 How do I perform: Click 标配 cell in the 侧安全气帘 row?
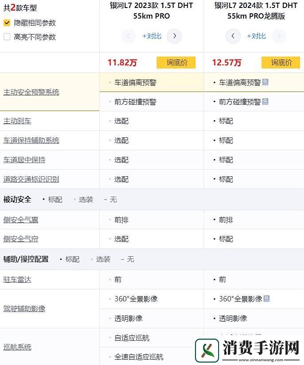(226, 239)
